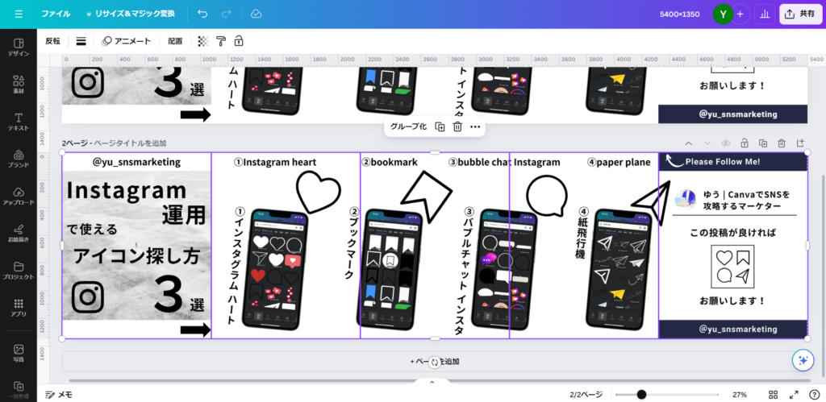
Task: Open the デザイン sidebar panel
Action: (x=19, y=48)
